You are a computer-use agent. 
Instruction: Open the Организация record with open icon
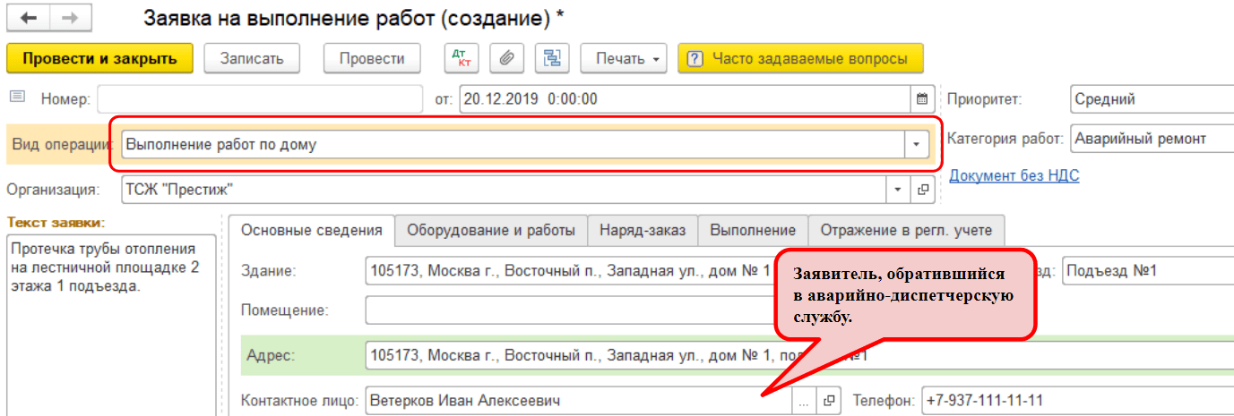coord(922,190)
